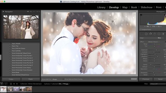Open second window display 2
This screenshot has width=166, height=93.
point(6,84)
